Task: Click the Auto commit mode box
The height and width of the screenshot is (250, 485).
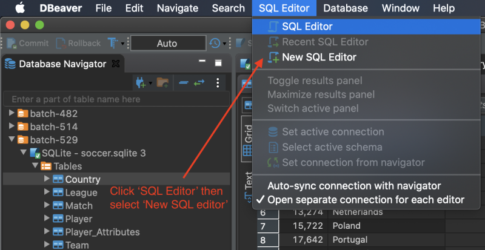Action: click(168, 43)
